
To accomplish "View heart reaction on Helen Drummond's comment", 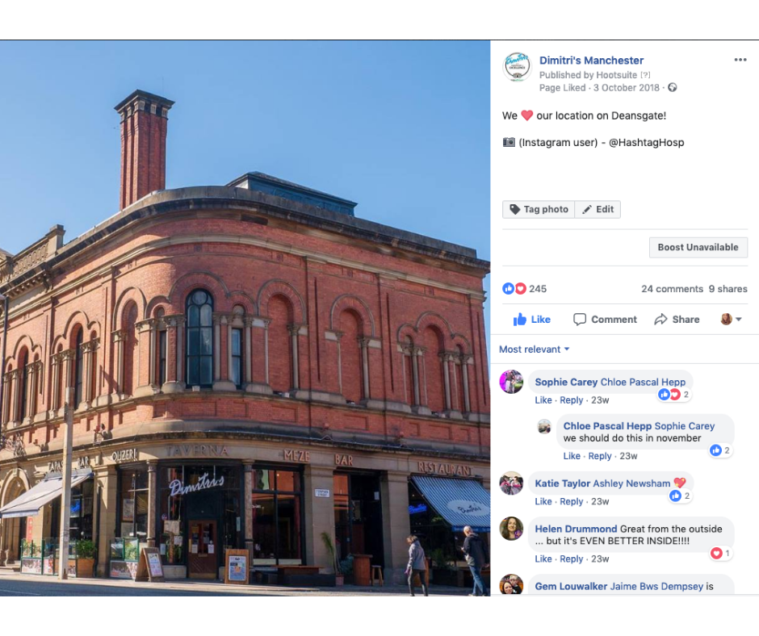I will (721, 553).
